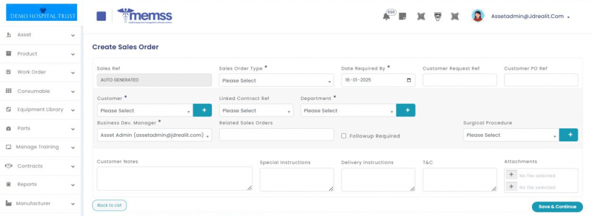Add surgical procedure with plus button
This screenshot has height=216, width=592.
coord(569,135)
